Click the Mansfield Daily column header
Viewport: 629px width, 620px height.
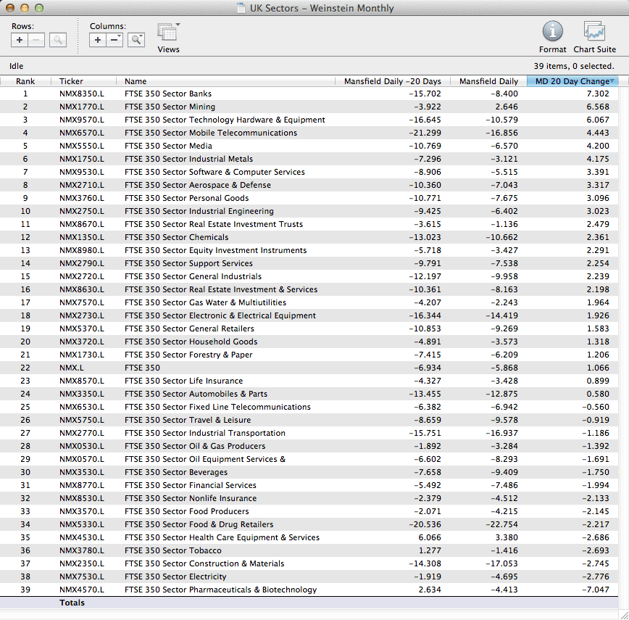click(488, 81)
